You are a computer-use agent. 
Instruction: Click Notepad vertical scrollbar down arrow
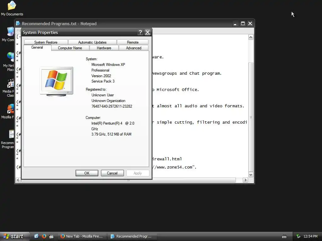point(251,175)
